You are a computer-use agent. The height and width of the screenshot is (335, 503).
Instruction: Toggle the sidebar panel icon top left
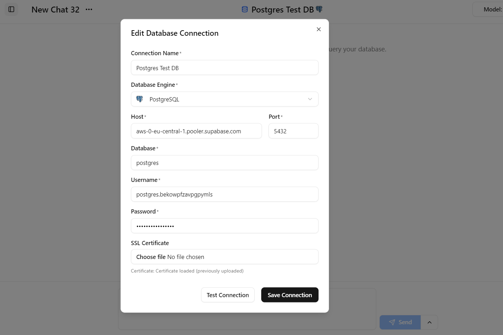pos(11,9)
